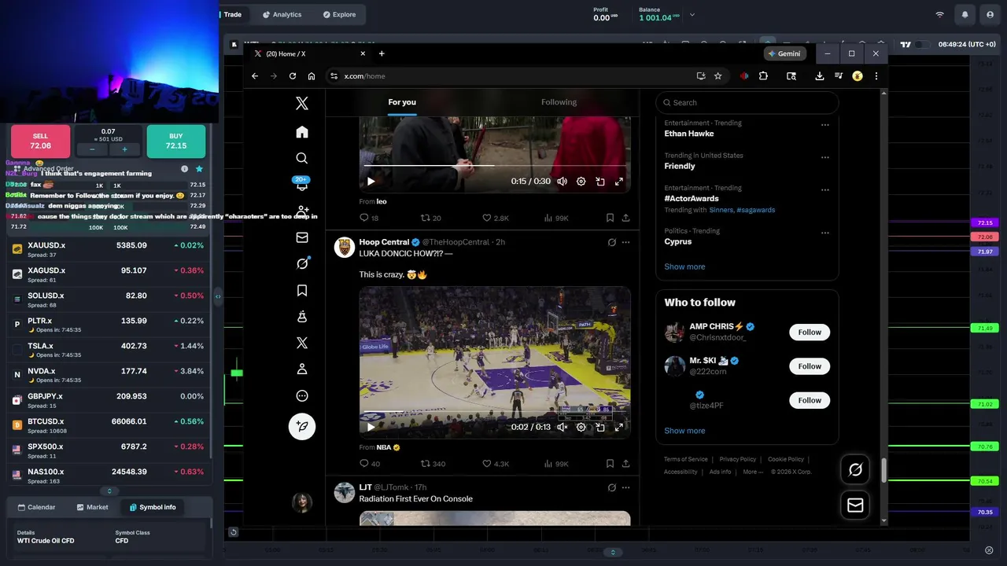Seek on the Luka Doncic video progress bar
Viewport: 1007px width, 566px height.
coord(495,413)
